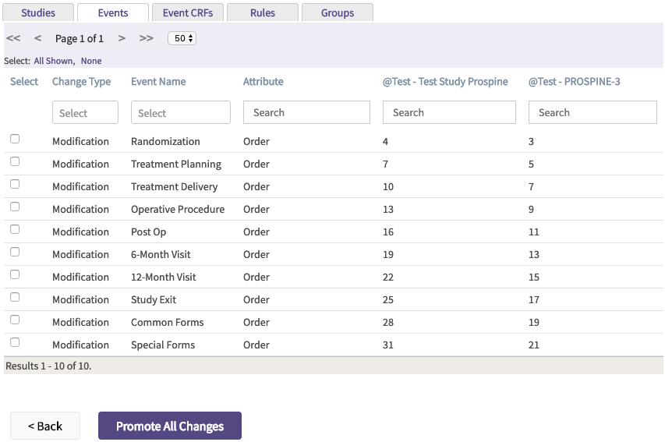Viewport: 665px width, 442px height.
Task: Tick the Special Forms row checkbox
Action: click(15, 342)
